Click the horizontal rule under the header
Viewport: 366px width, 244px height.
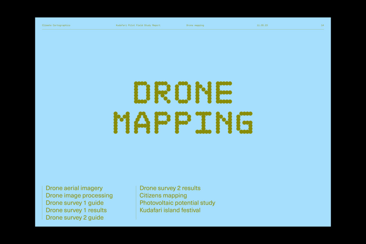click(x=183, y=29)
